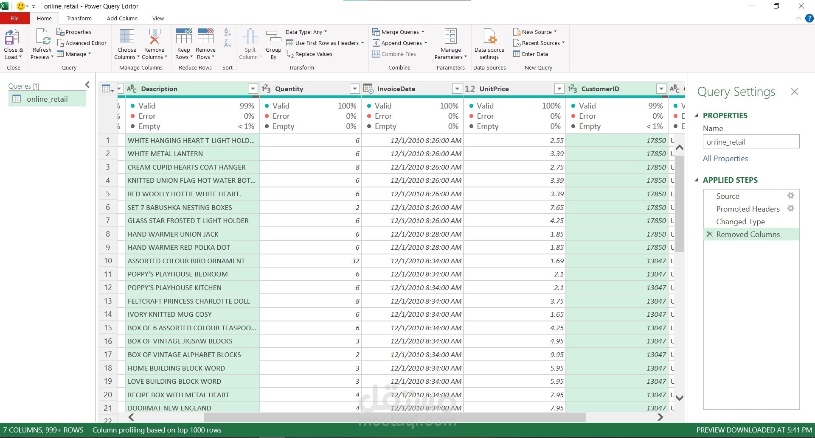
Task: Click Use First Row as Headers
Action: click(x=325, y=43)
